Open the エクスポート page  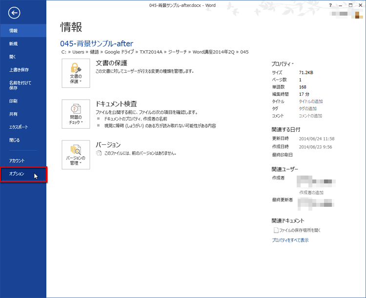[x=23, y=127]
